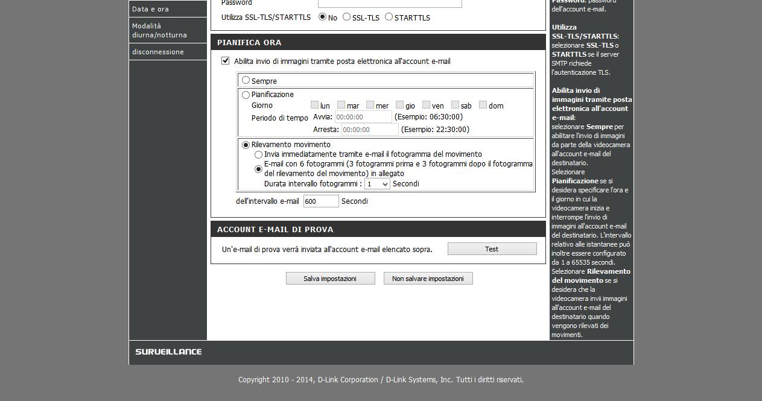The height and width of the screenshot is (401, 762).
Task: Check the mar day checkbox
Action: pyautogui.click(x=341, y=105)
